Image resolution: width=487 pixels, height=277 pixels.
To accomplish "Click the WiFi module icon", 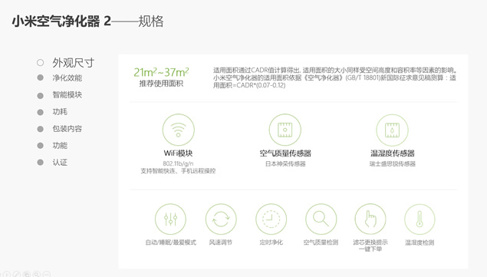I will coord(178,130).
